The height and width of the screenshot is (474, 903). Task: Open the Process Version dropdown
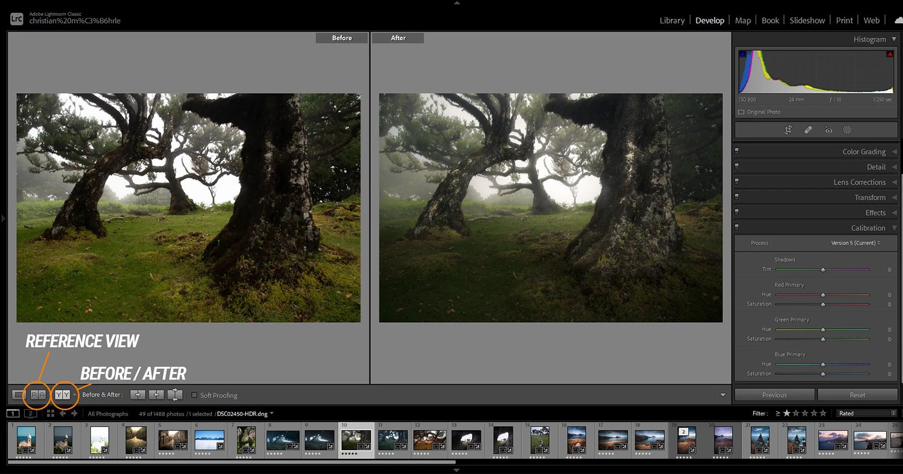[x=855, y=243]
